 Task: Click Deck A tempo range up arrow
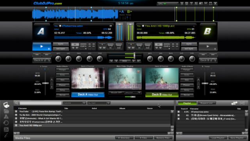52,79
